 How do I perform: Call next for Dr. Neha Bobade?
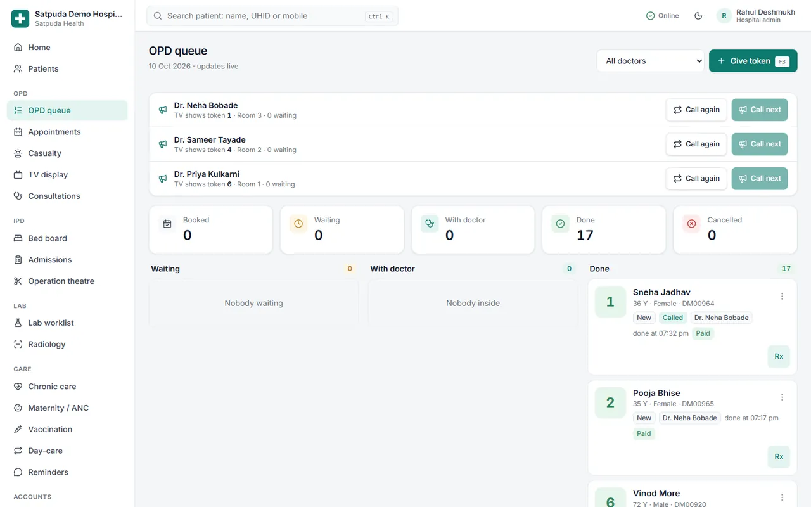(760, 110)
